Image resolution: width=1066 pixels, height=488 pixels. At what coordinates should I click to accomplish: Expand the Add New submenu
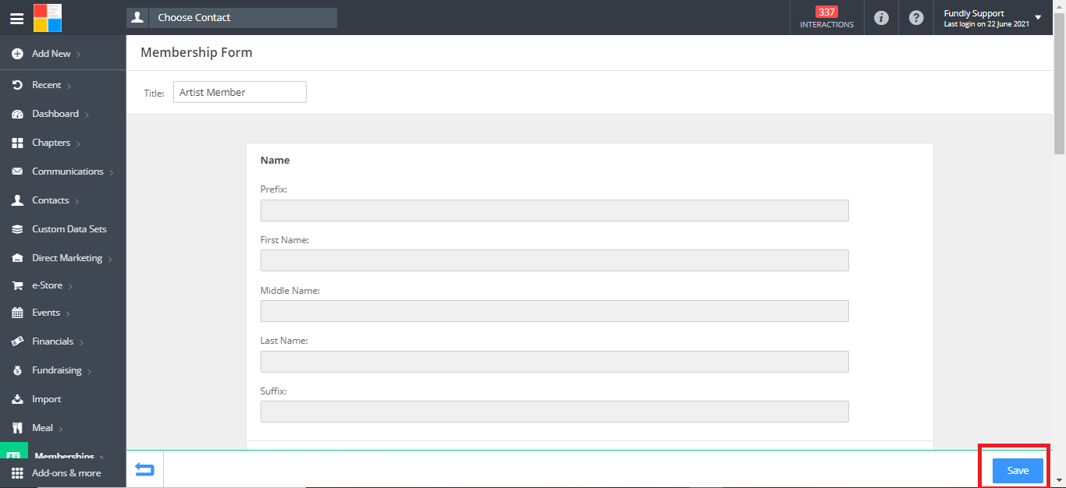[x=79, y=55]
